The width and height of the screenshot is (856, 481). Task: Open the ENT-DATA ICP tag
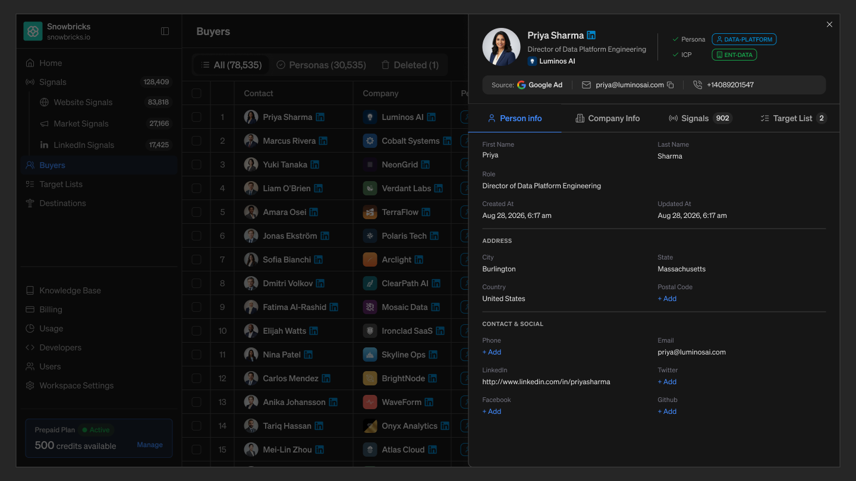coord(734,55)
